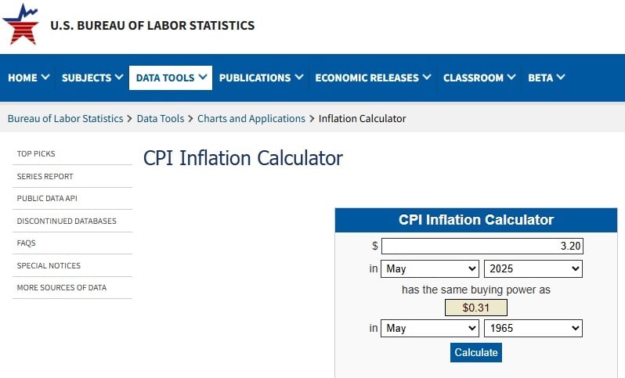Image resolution: width=625 pixels, height=378 pixels.
Task: Follow the Data Tools breadcrumb link
Action: point(160,119)
